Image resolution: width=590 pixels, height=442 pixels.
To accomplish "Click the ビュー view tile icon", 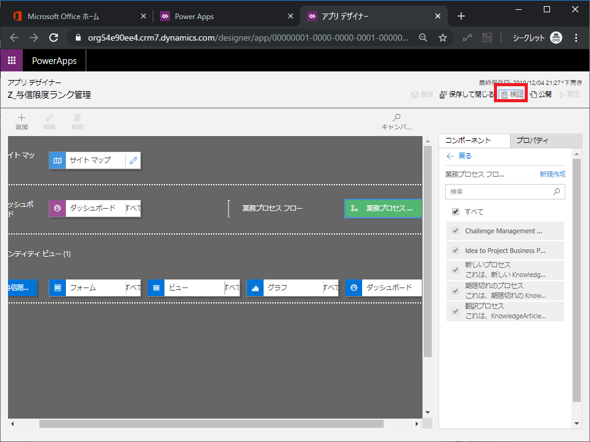I will pyautogui.click(x=156, y=287).
